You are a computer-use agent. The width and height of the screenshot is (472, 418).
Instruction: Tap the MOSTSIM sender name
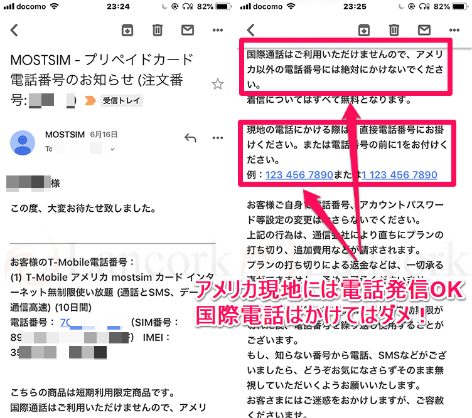pos(65,135)
